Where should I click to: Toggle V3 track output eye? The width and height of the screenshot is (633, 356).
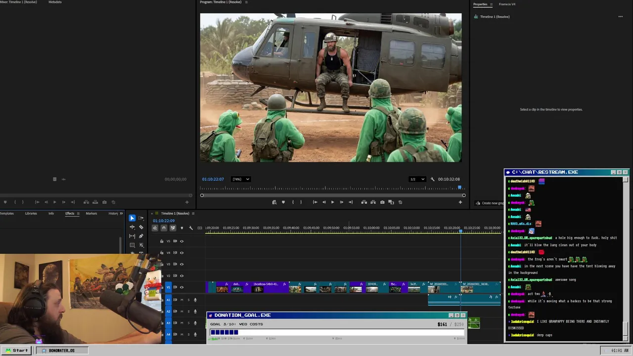[x=181, y=264]
